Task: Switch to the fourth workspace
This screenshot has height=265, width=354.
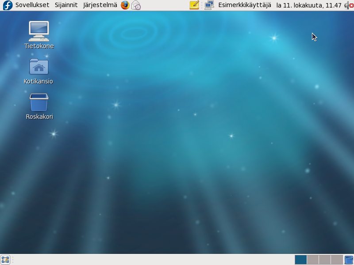Action: click(336, 260)
